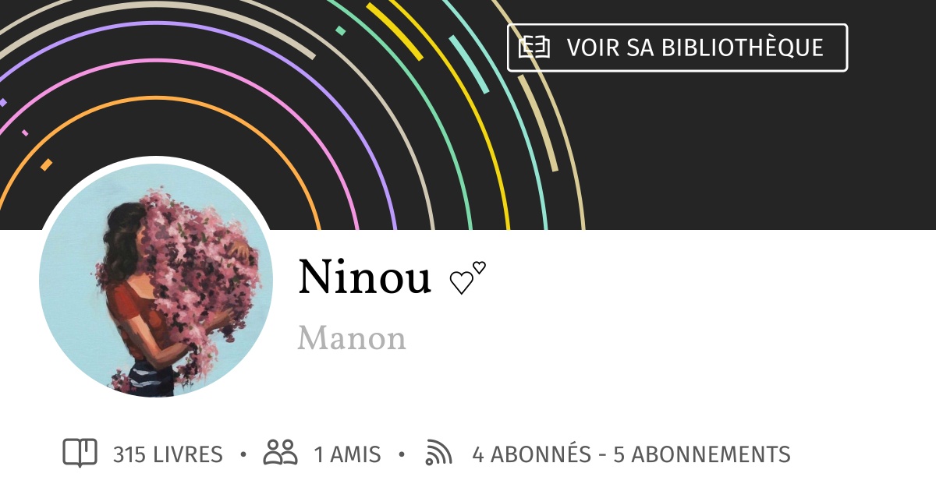Screen dimensions: 936x491
Task: Click the small orange dash in banner
Action: [x=46, y=164]
